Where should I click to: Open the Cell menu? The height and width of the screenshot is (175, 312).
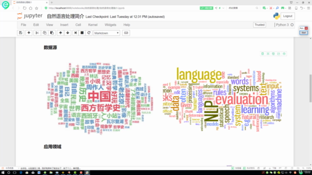[x=78, y=25]
